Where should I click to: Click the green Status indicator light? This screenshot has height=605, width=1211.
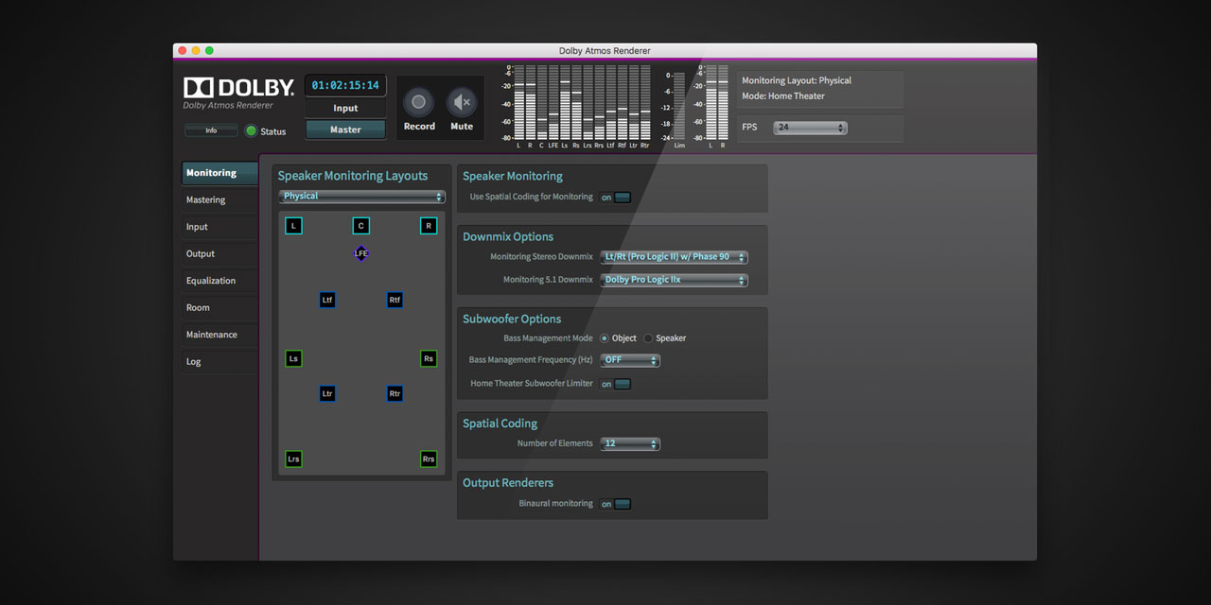click(x=252, y=131)
